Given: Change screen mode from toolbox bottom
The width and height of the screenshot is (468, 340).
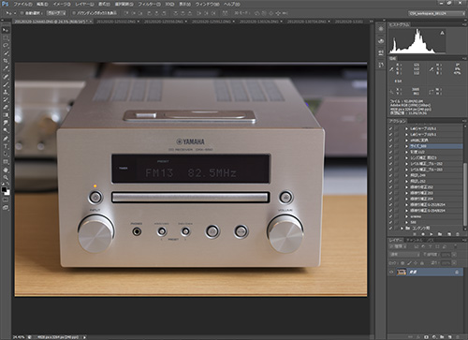Looking at the screenshot, I should (x=6, y=208).
